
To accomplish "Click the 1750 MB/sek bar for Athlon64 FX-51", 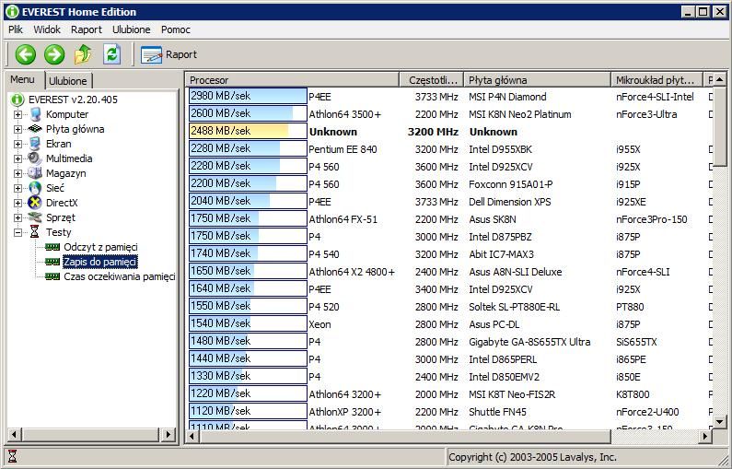I will coord(248,218).
